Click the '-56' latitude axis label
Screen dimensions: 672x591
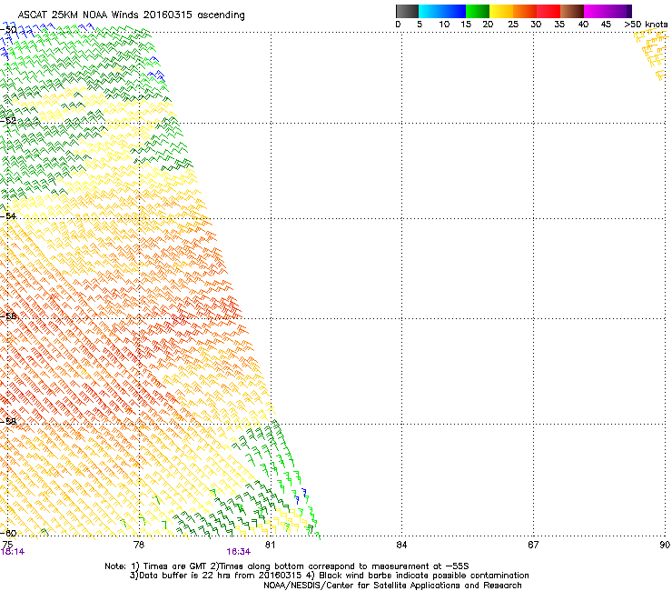point(8,316)
